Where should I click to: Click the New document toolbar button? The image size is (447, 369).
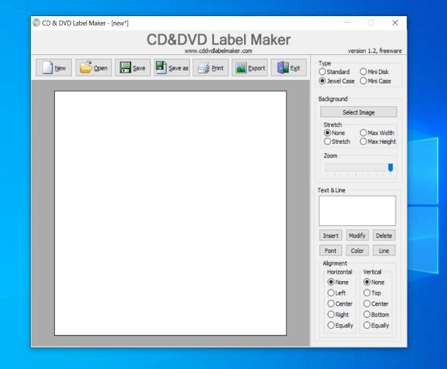53,67
